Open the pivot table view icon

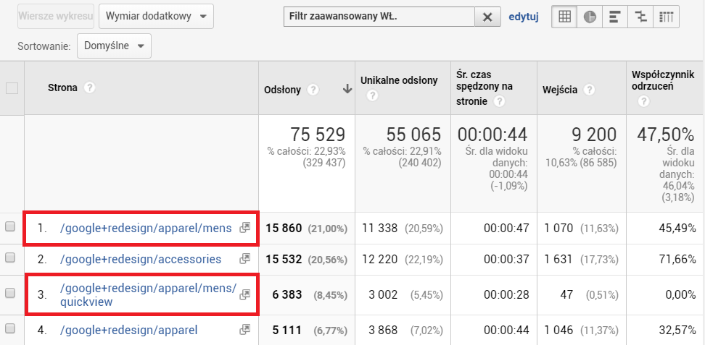click(665, 17)
